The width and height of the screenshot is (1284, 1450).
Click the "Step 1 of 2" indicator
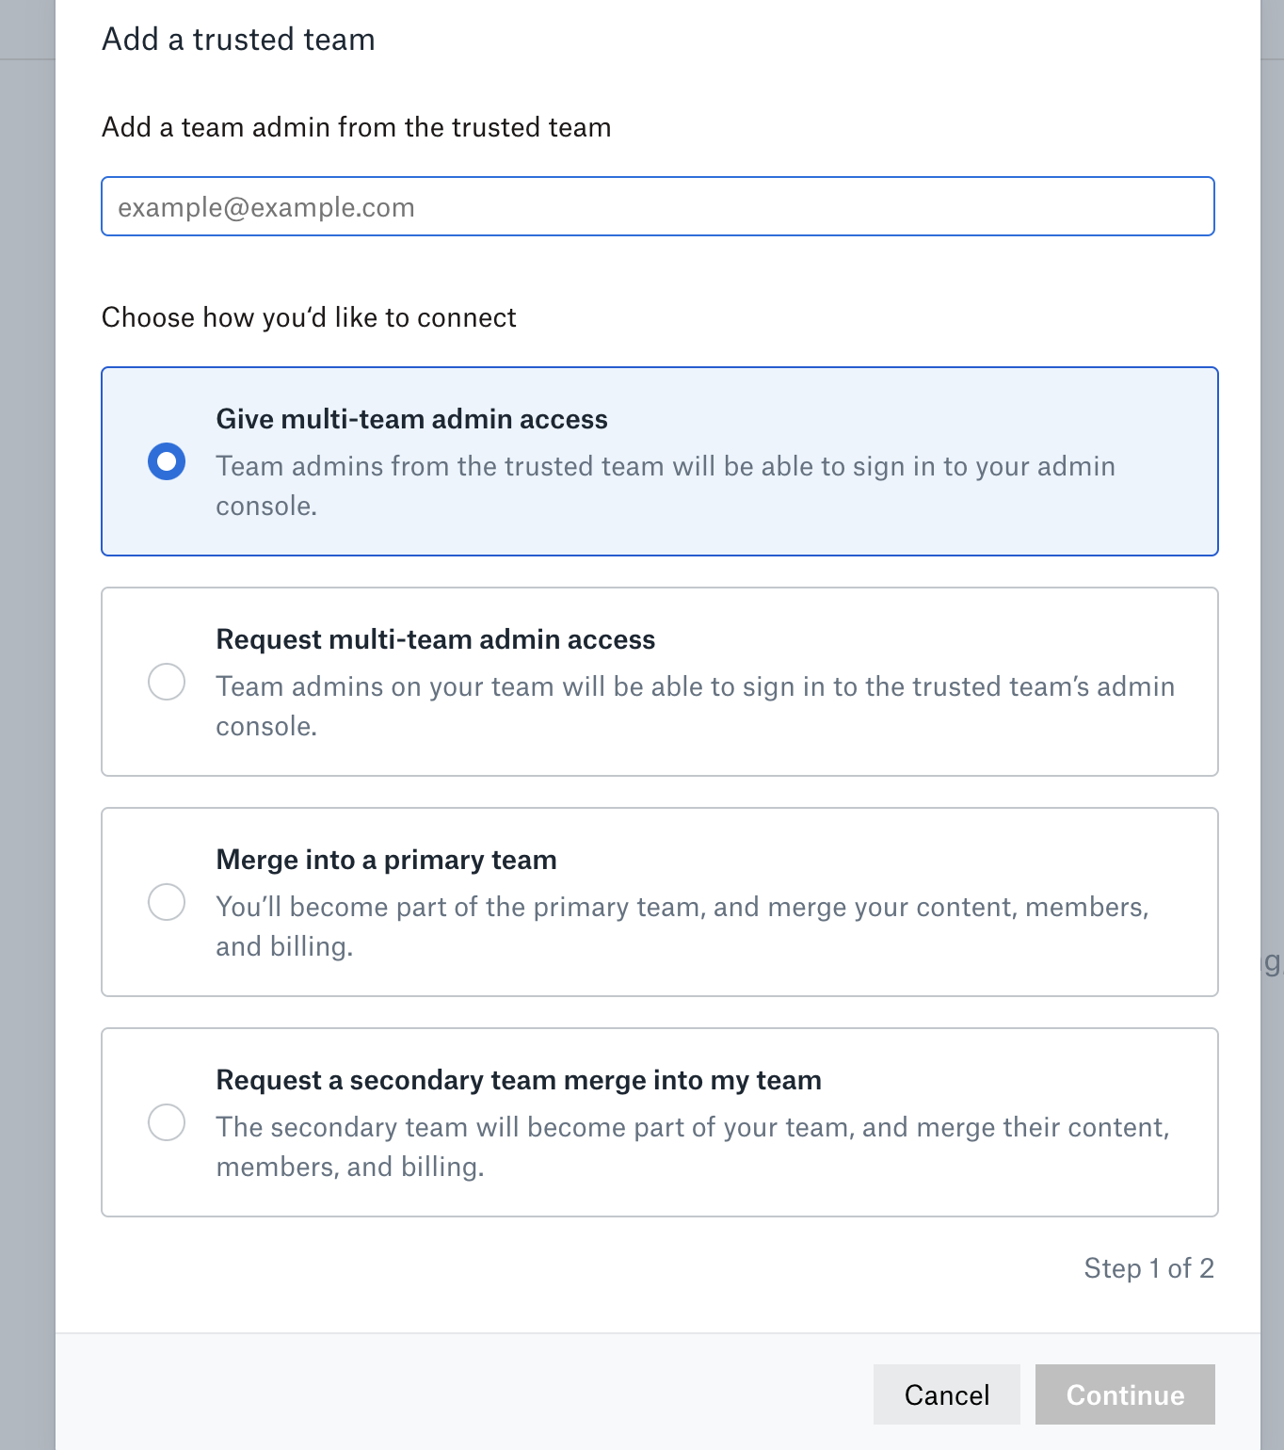click(1148, 1268)
